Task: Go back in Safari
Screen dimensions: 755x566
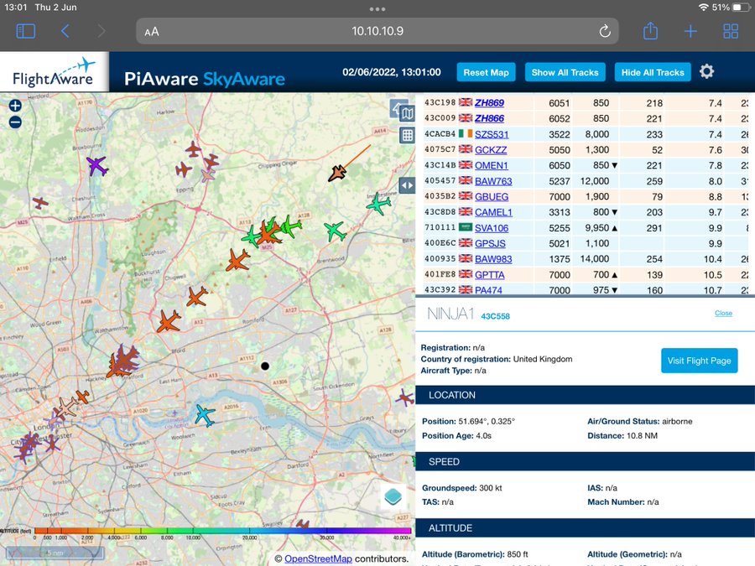Action: pyautogui.click(x=65, y=31)
